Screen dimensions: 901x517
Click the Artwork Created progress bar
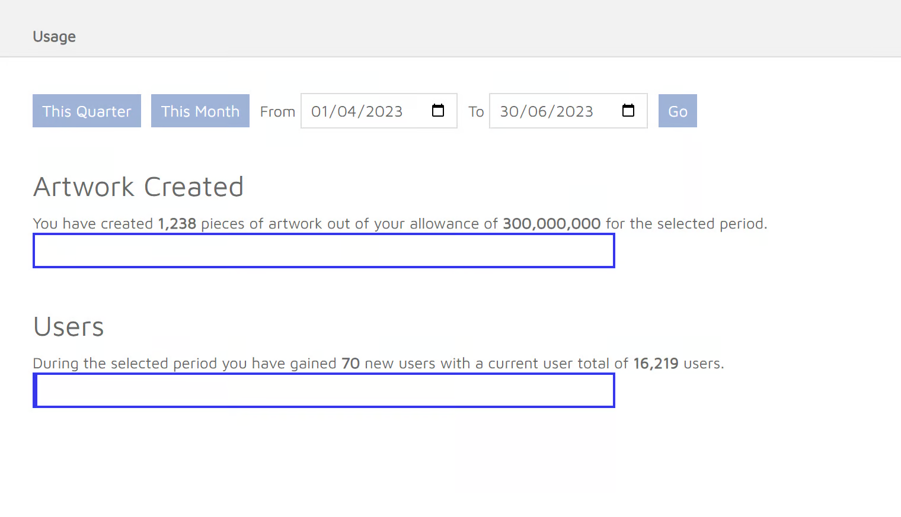(x=324, y=251)
